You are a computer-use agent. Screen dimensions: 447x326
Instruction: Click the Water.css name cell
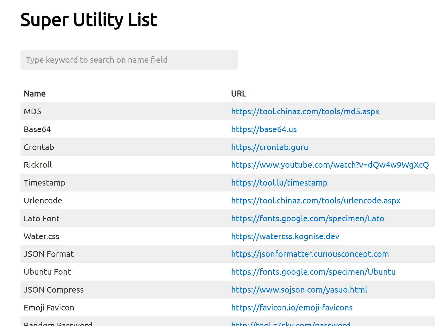pyautogui.click(x=124, y=236)
